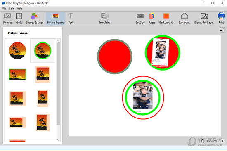
Task: Toggle the canvas lock icon
Action: point(222,30)
